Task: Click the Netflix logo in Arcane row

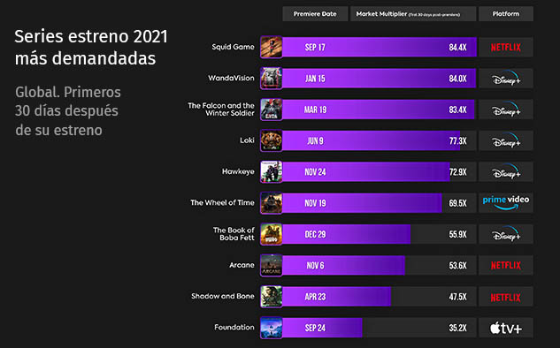Action: [x=506, y=265]
